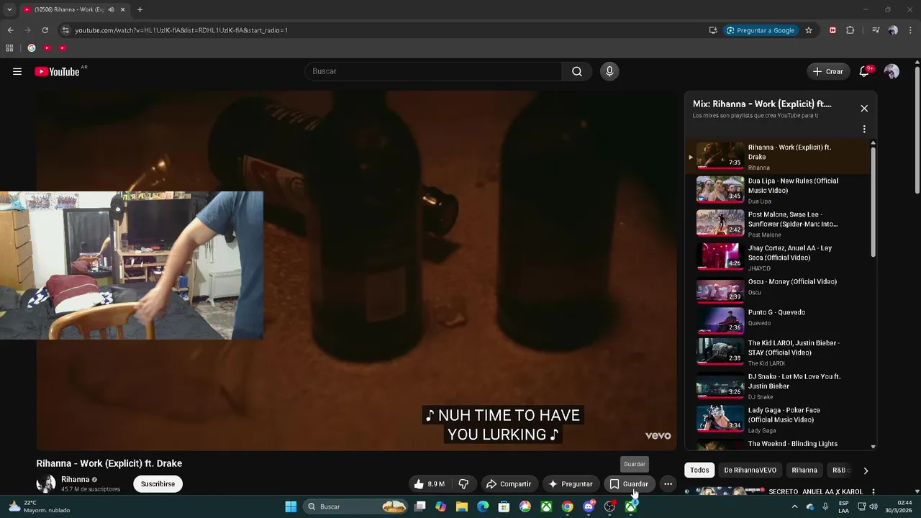Reload the current page
921x518 pixels.
45,30
